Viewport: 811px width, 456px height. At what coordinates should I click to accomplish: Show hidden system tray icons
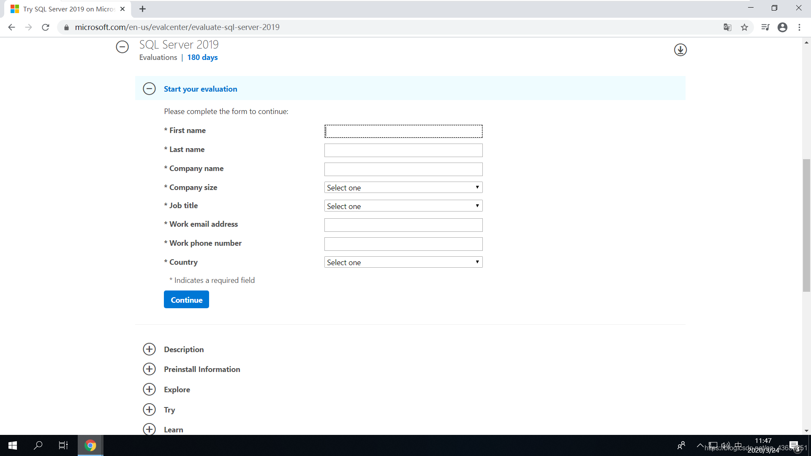point(700,445)
